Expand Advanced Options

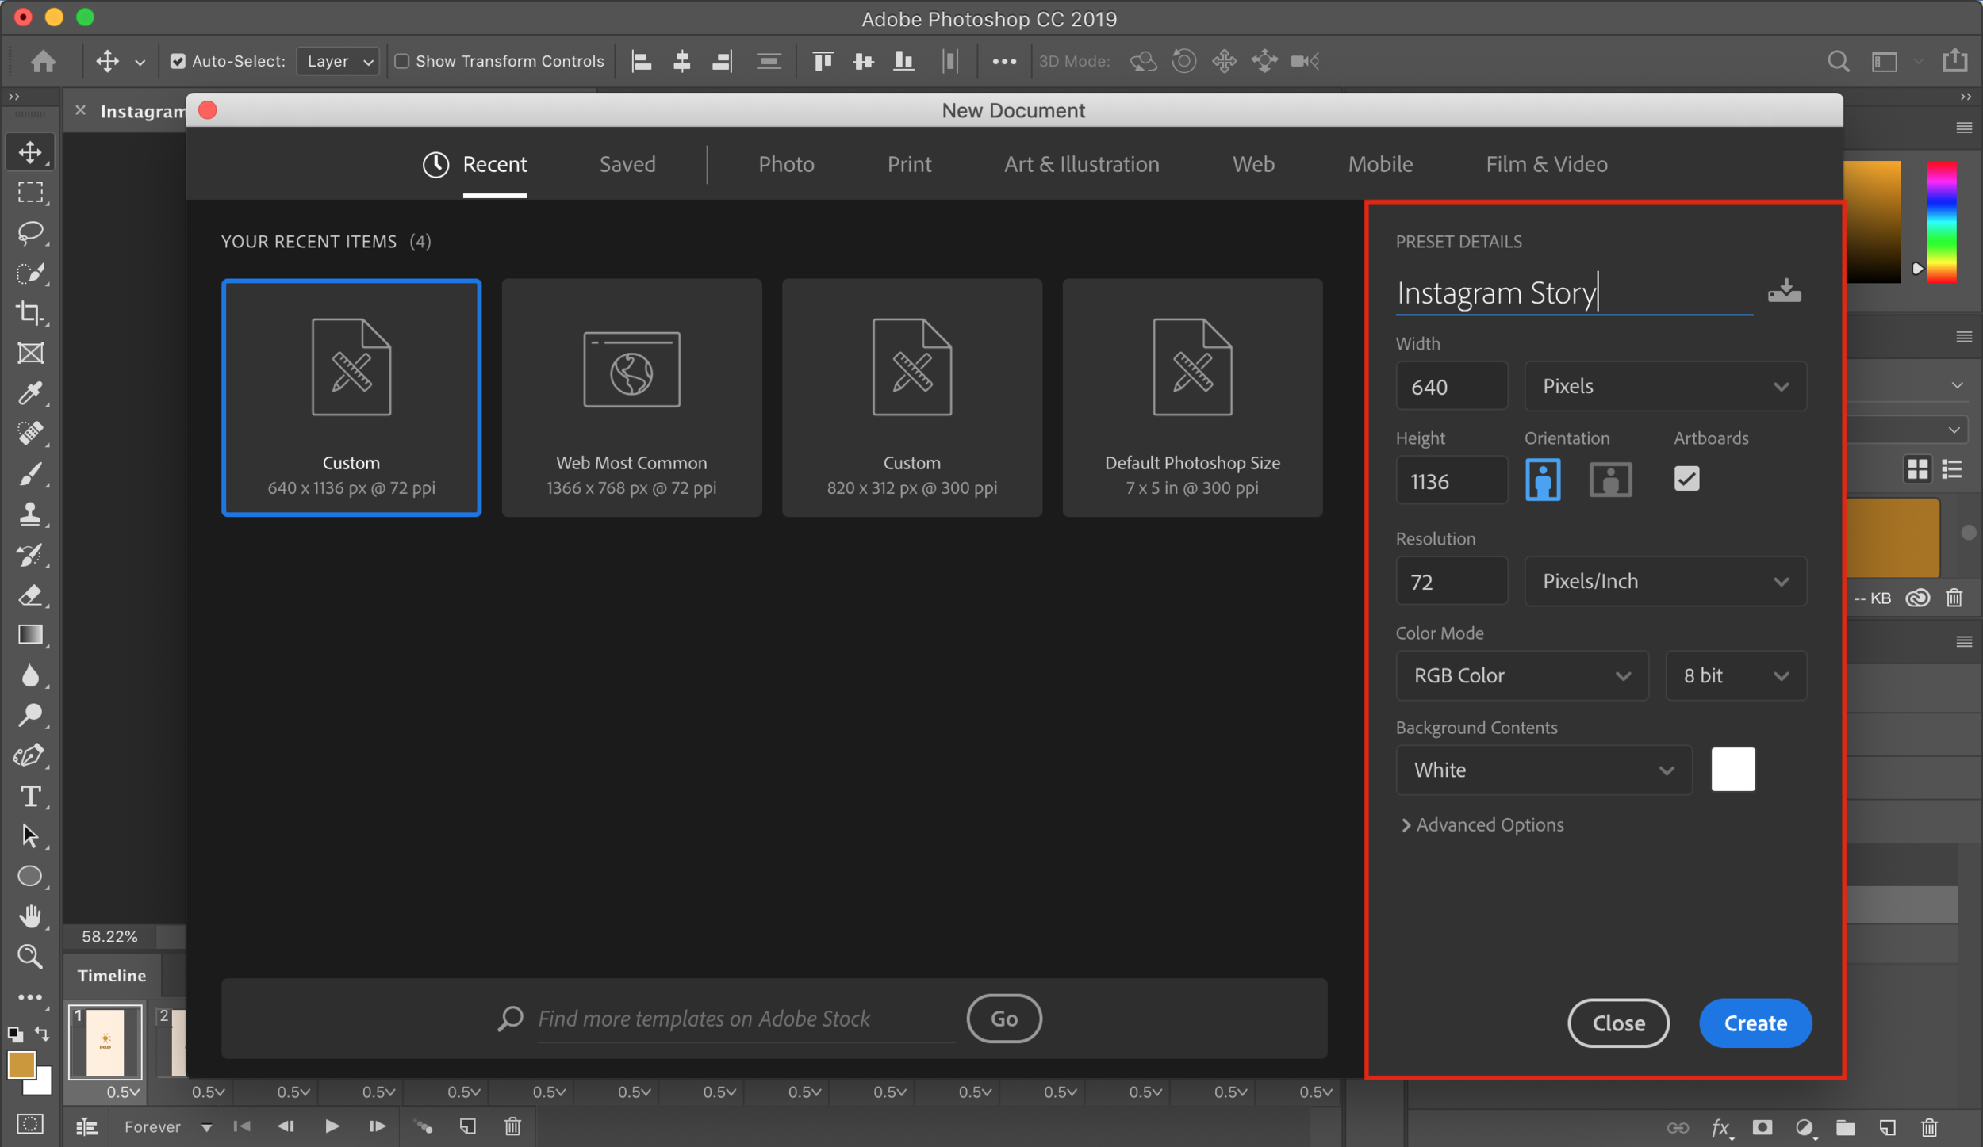[1482, 825]
